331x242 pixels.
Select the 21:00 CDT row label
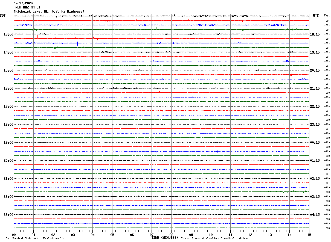[8, 179]
